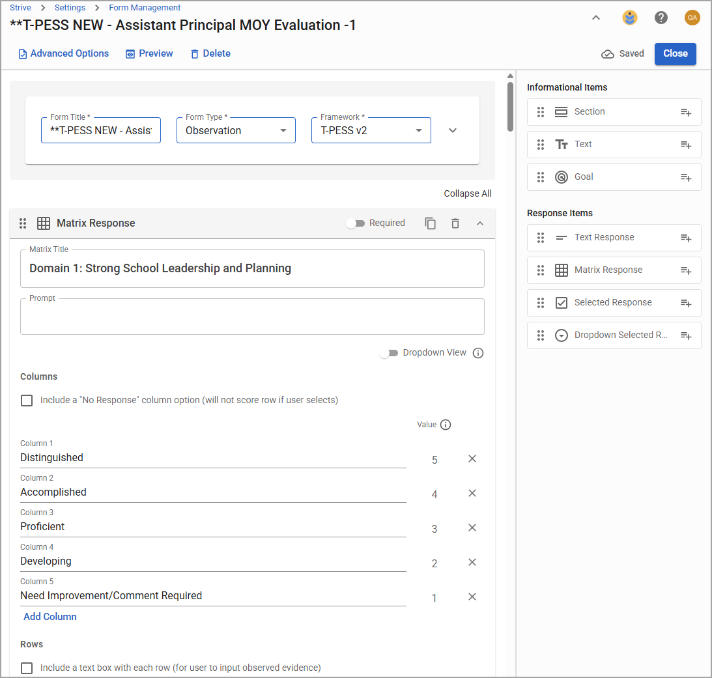Click the Matrix Response block drag handle
Image resolution: width=712 pixels, height=678 pixels.
[x=23, y=223]
